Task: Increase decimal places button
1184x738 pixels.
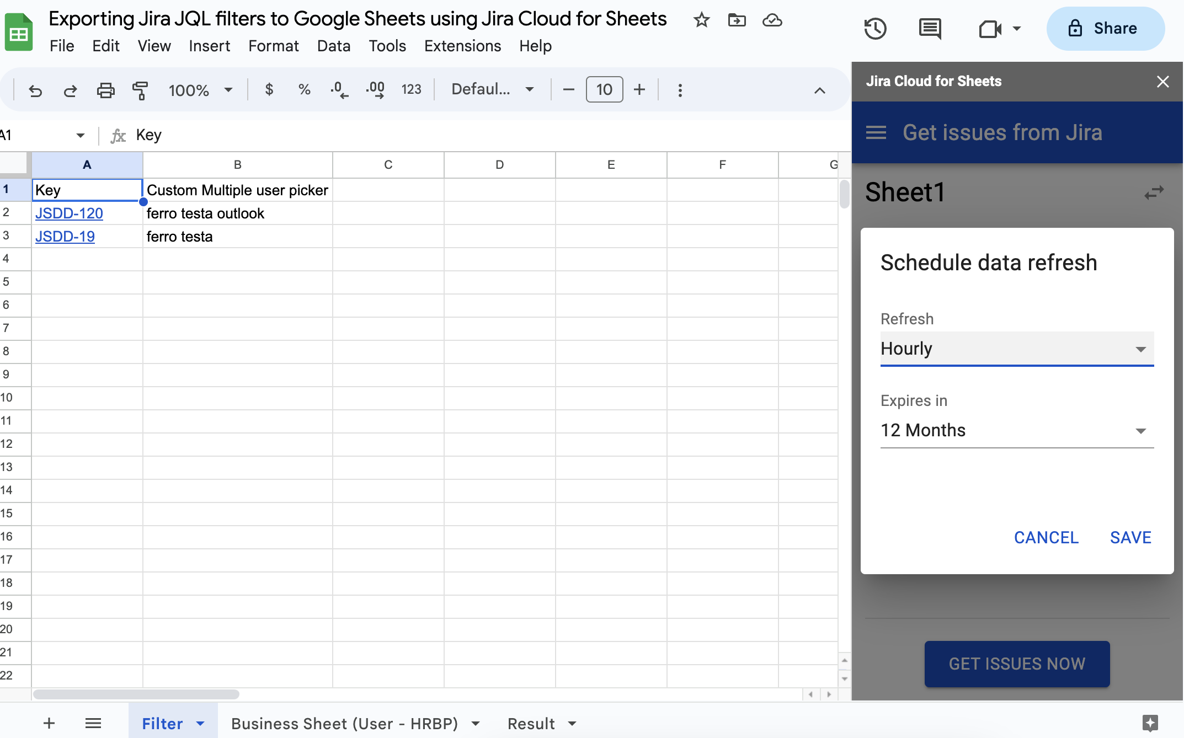Action: 375,89
